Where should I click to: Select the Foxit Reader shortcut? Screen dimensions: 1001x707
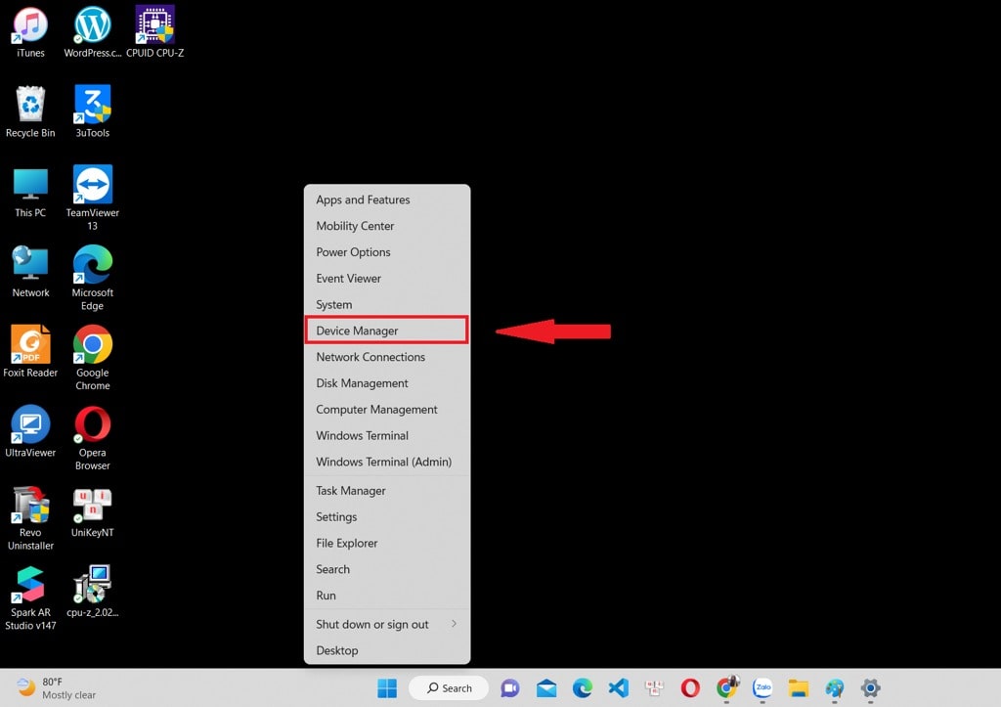[30, 345]
